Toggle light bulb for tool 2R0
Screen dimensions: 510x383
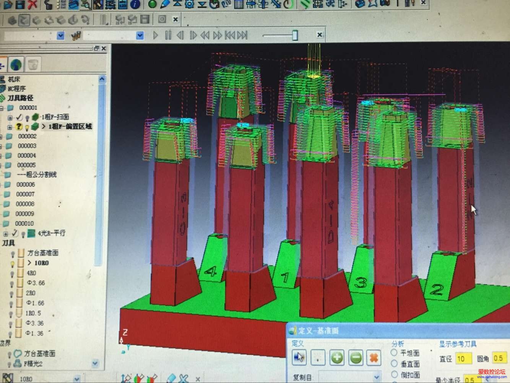pyautogui.click(x=11, y=293)
